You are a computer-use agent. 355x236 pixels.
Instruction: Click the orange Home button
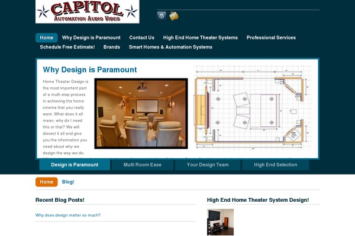tap(47, 182)
